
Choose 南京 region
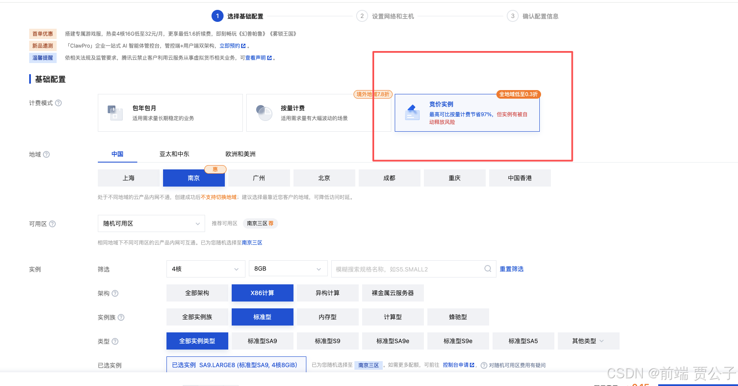point(194,178)
